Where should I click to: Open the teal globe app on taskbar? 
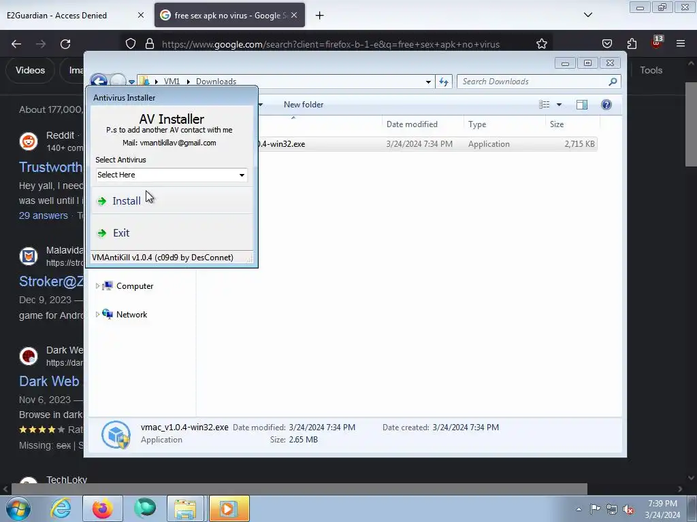click(x=145, y=508)
